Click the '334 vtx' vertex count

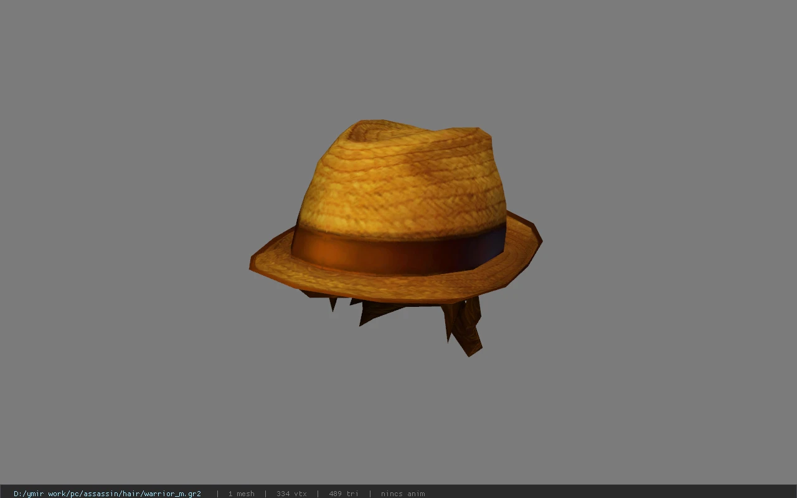click(291, 494)
